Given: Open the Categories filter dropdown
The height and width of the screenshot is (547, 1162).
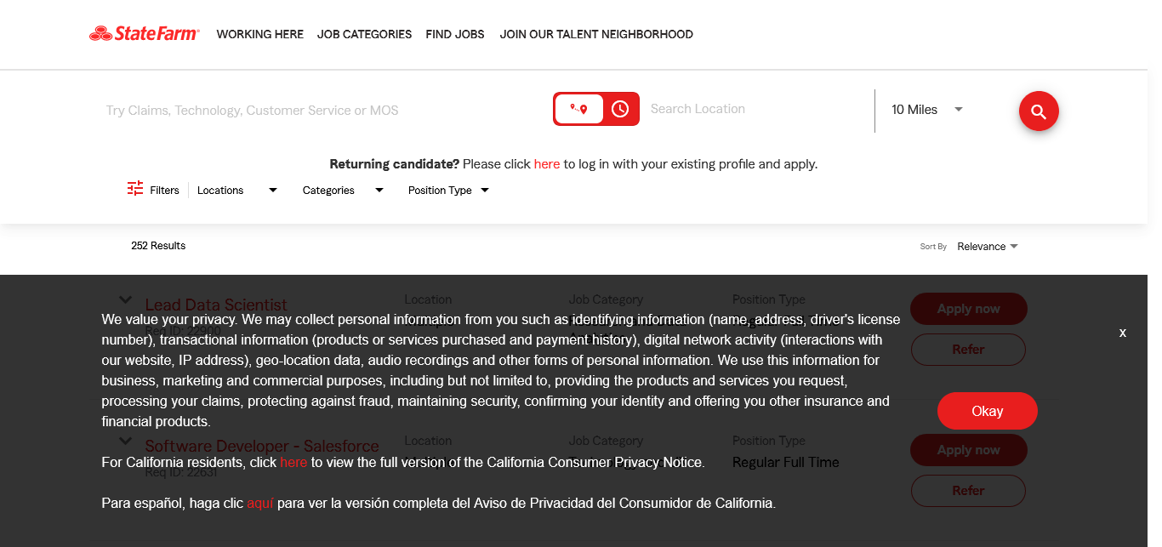Looking at the screenshot, I should pyautogui.click(x=343, y=191).
